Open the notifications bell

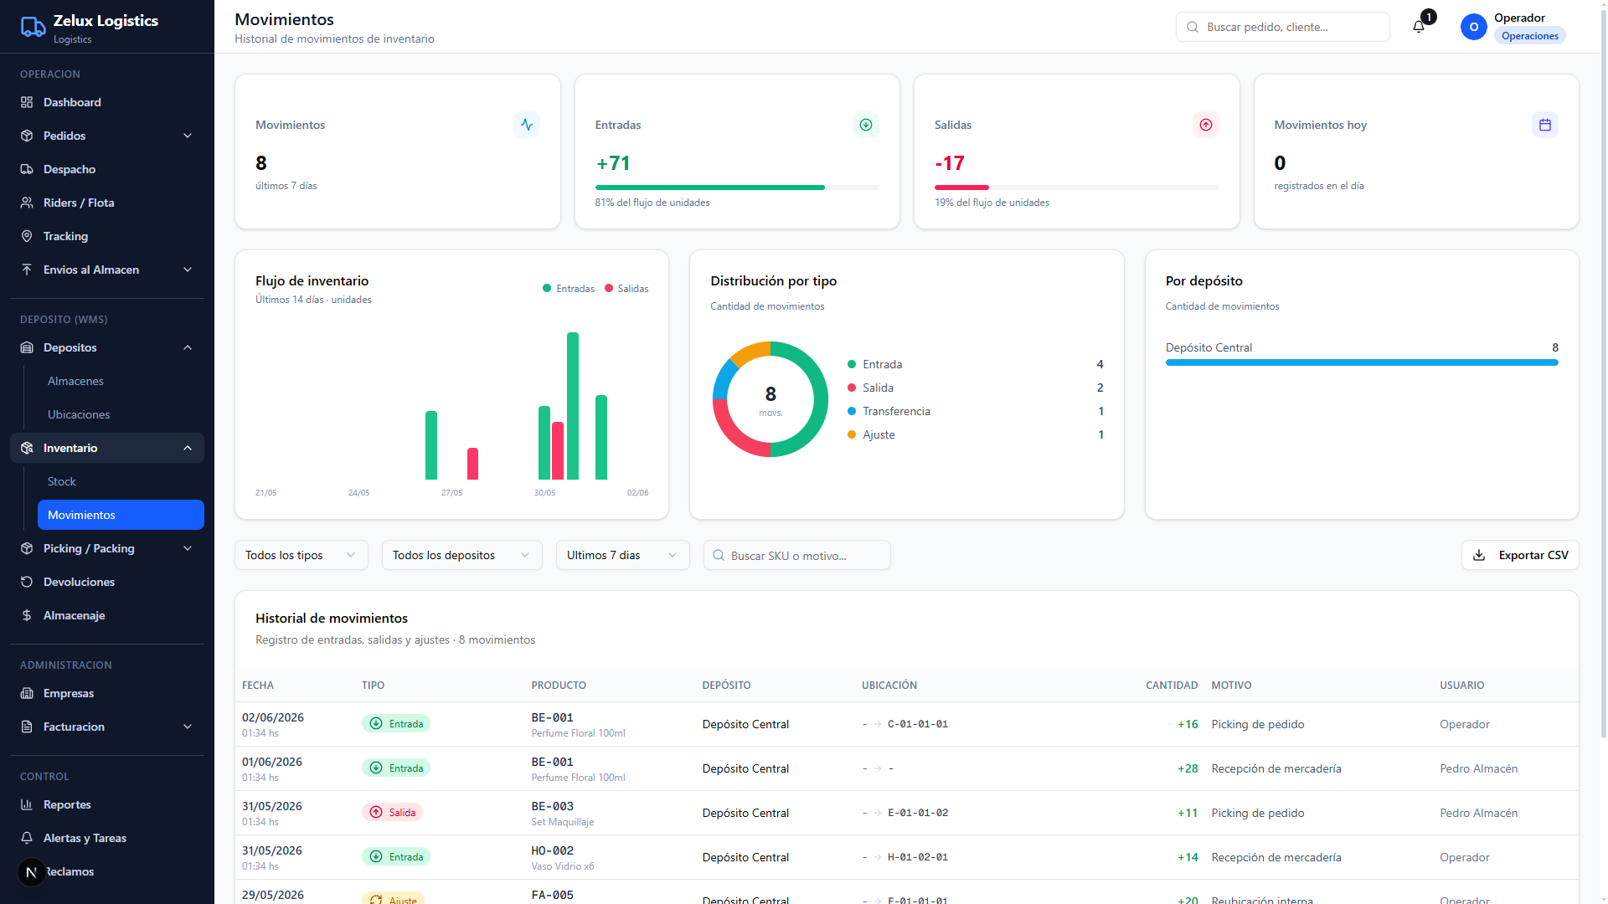(1419, 27)
